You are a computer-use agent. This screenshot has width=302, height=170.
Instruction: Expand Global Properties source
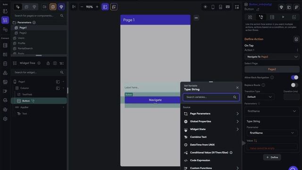pos(211,121)
